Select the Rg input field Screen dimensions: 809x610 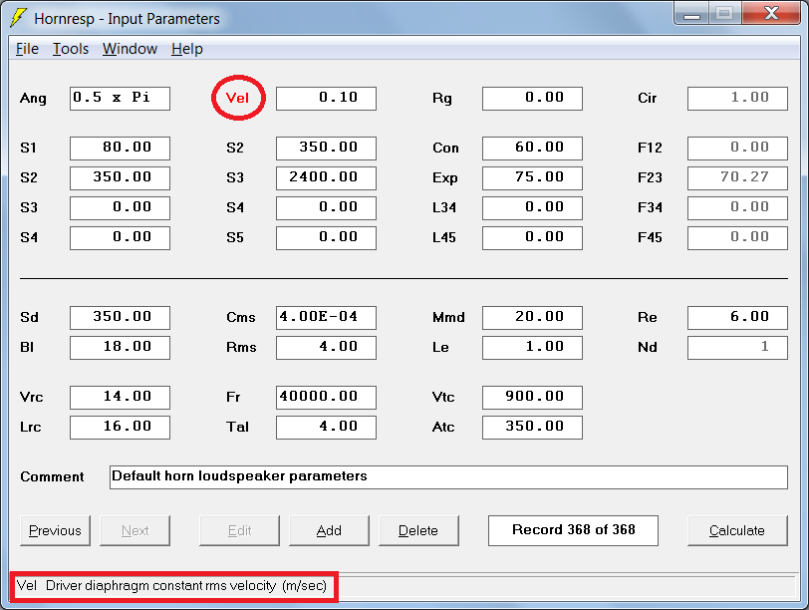[532, 98]
